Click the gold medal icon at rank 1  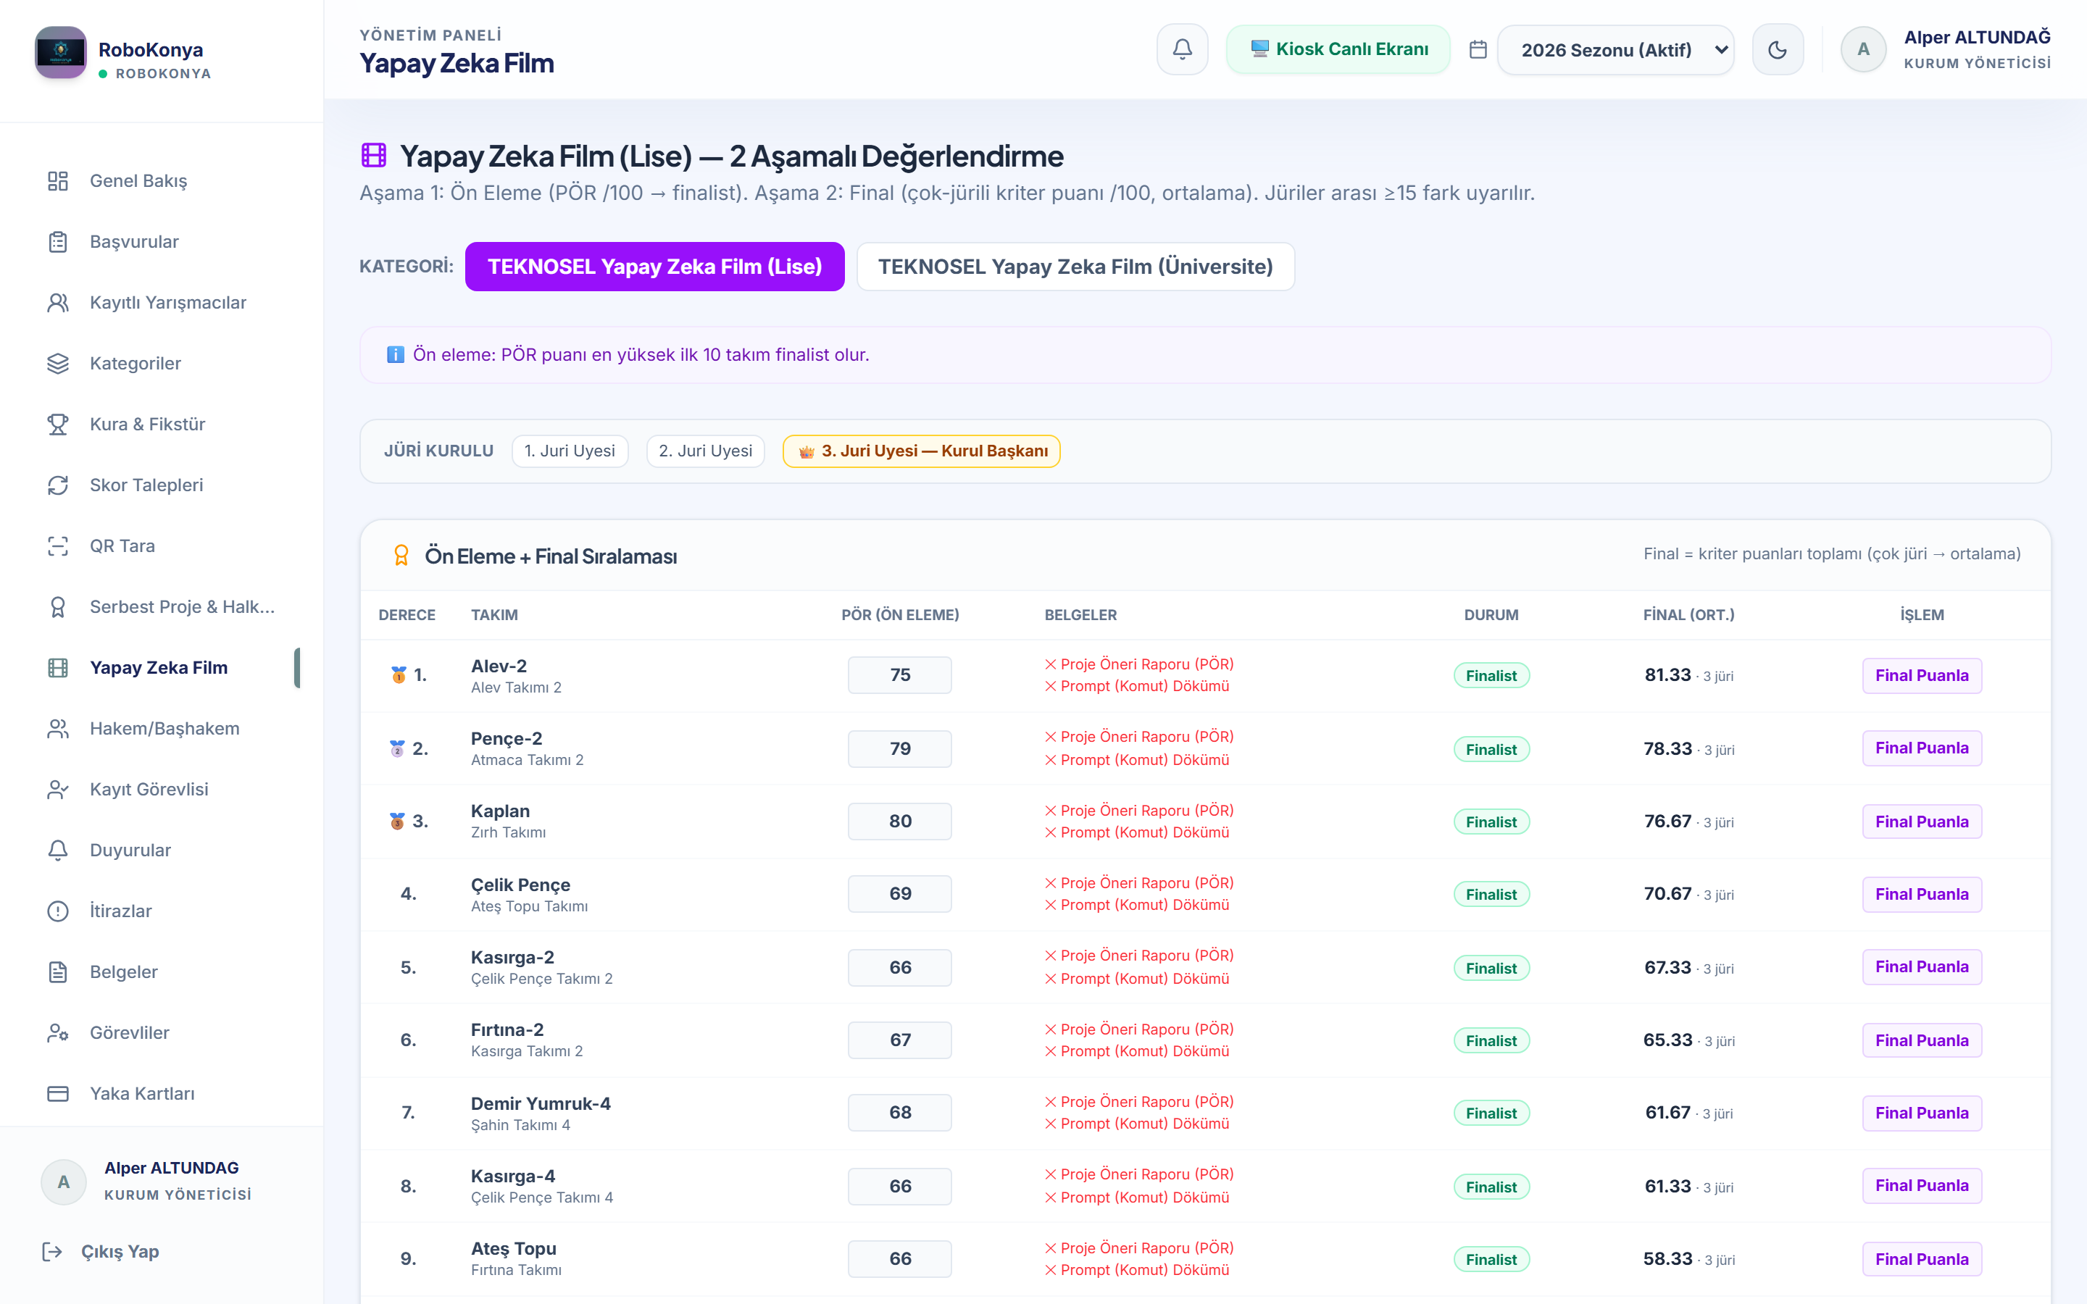399,675
